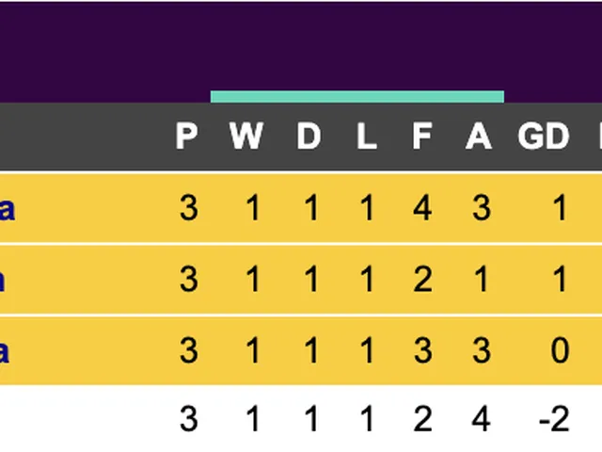Open the team link in second yellow row
Screen dimensions: 602x452
[5, 280]
